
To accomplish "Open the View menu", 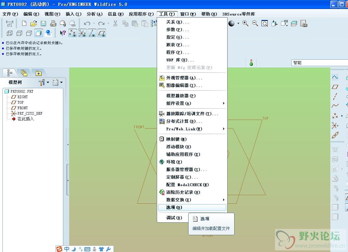I will pyautogui.click(x=52, y=14).
